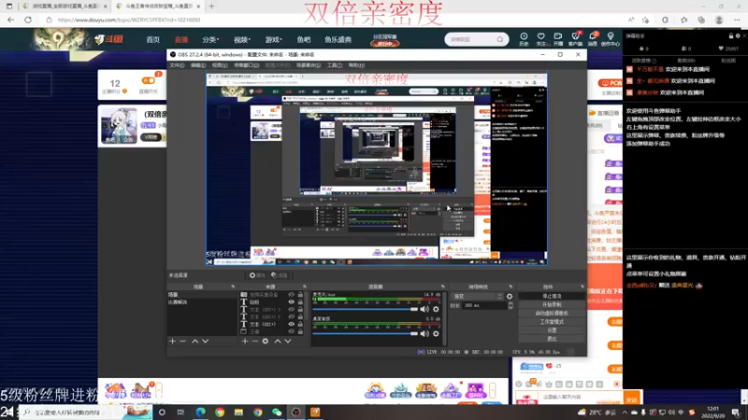The width and height of the screenshot is (748, 420).
Task: Open the 麦克风/Aux gear settings
Action: 436,309
